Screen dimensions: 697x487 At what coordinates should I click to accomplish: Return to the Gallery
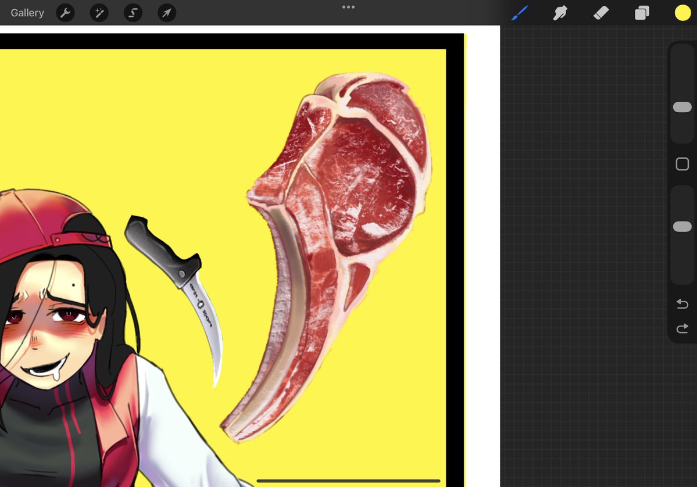coord(27,13)
